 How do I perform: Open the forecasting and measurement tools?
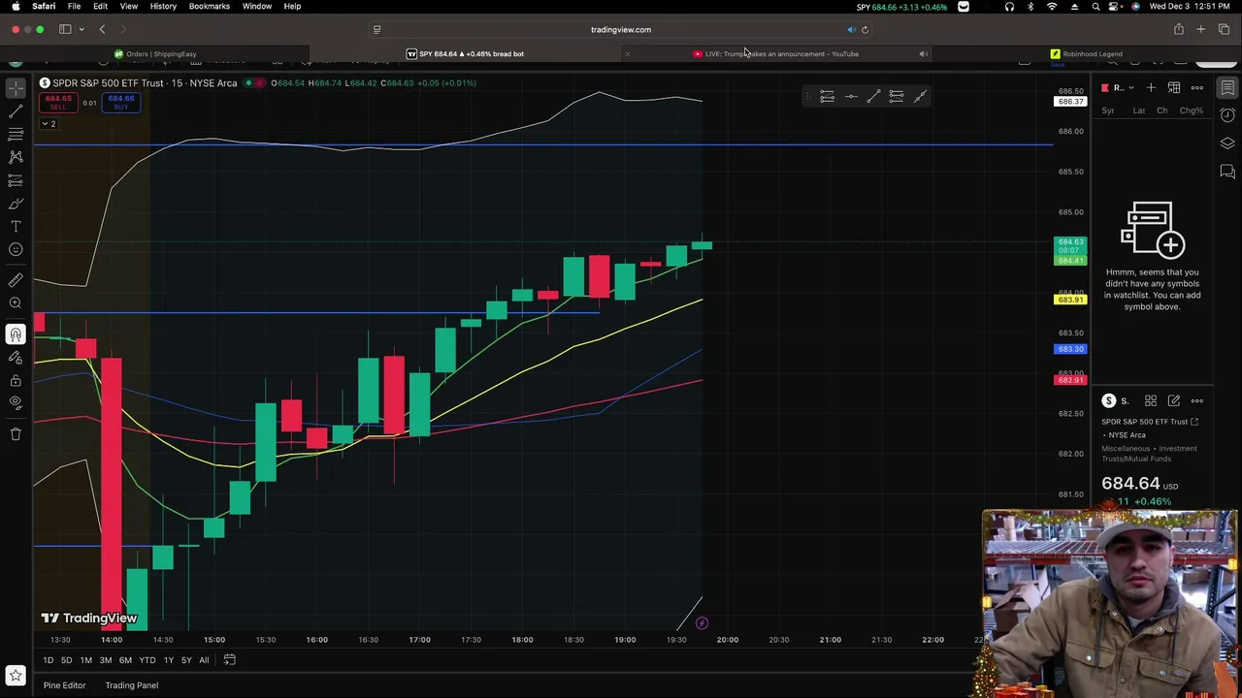pyautogui.click(x=16, y=180)
